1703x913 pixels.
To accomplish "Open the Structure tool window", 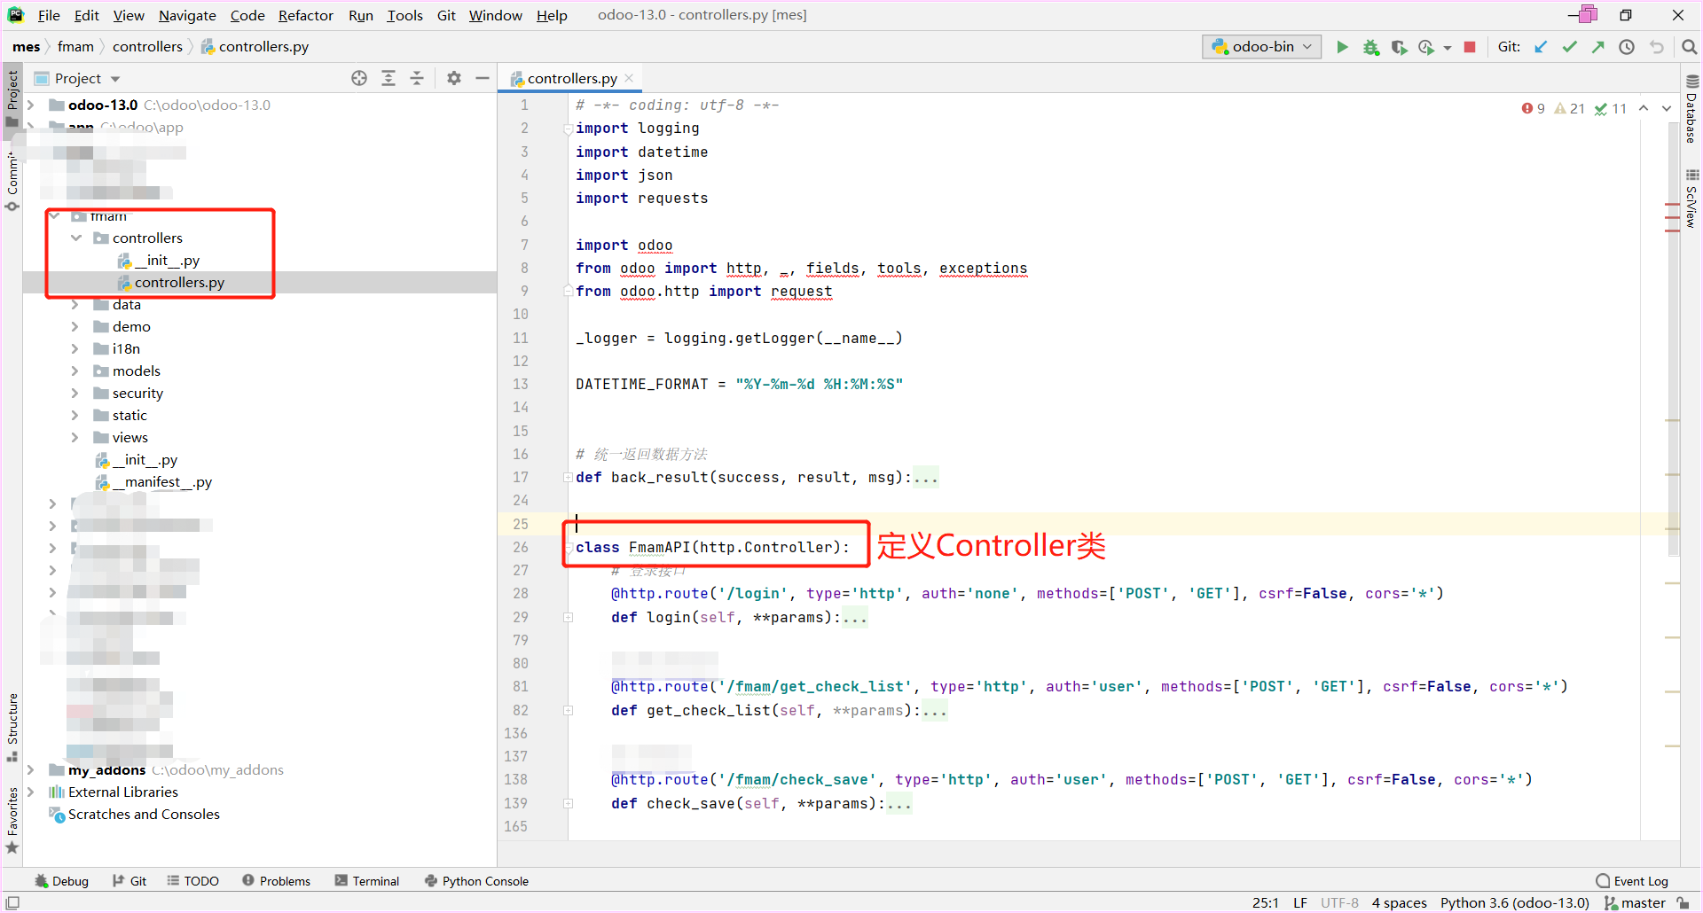I will (12, 727).
